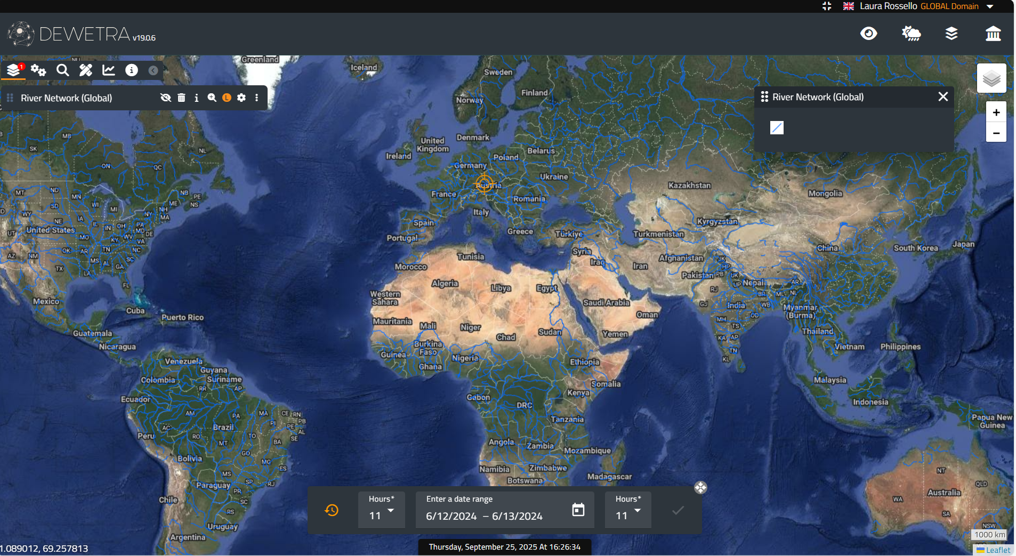The image size is (1016, 556).
Task: Open the River Network three-dot menu
Action: pos(256,98)
